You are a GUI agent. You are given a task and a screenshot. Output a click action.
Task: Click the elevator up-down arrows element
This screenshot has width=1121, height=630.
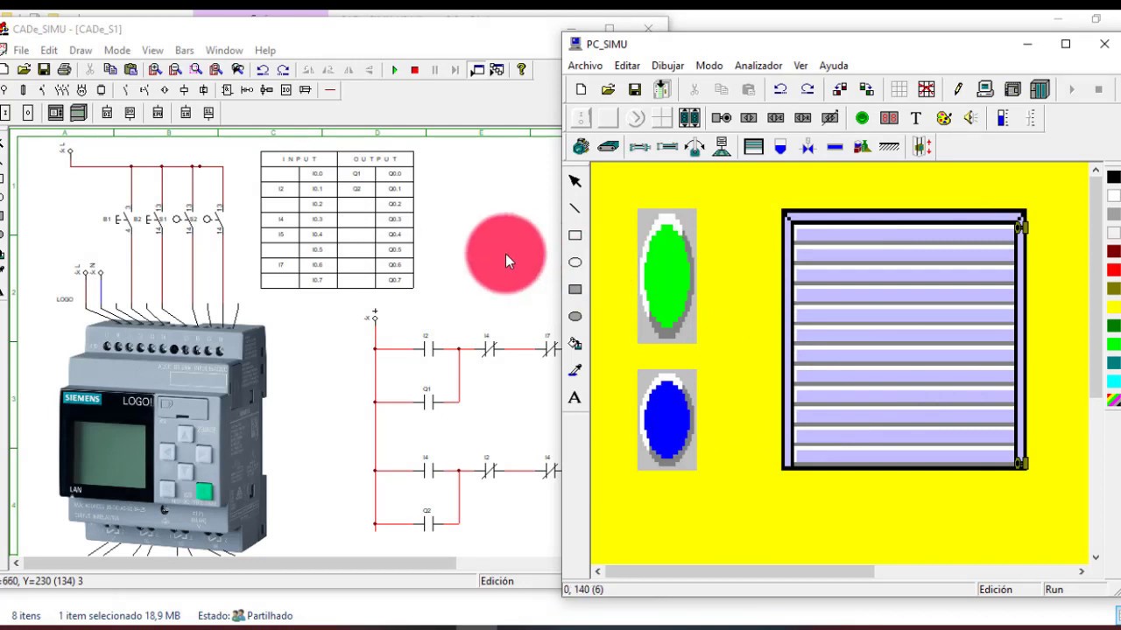tap(922, 147)
